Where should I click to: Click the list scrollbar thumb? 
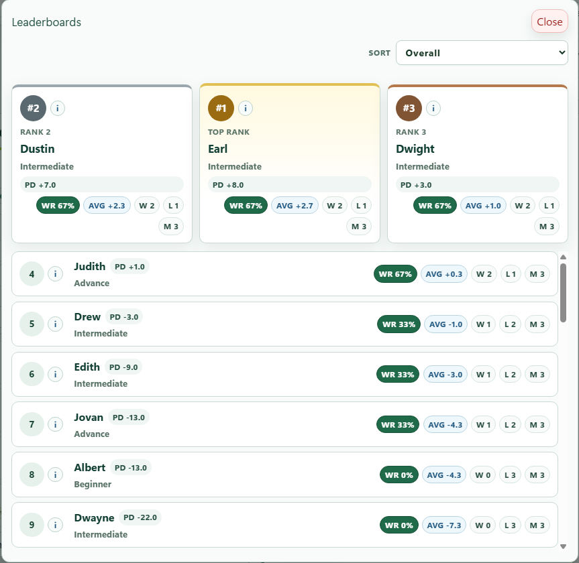563,293
